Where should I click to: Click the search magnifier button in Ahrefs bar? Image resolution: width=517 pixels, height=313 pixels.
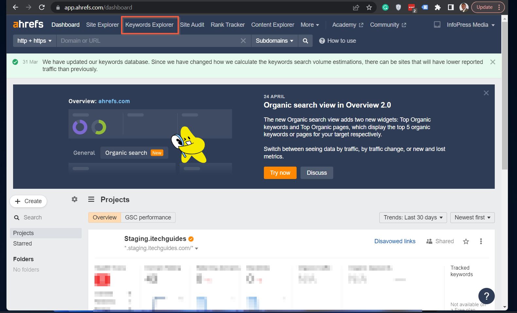(x=305, y=41)
